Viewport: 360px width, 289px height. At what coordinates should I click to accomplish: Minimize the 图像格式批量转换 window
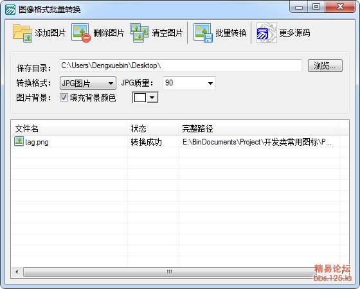(x=299, y=7)
